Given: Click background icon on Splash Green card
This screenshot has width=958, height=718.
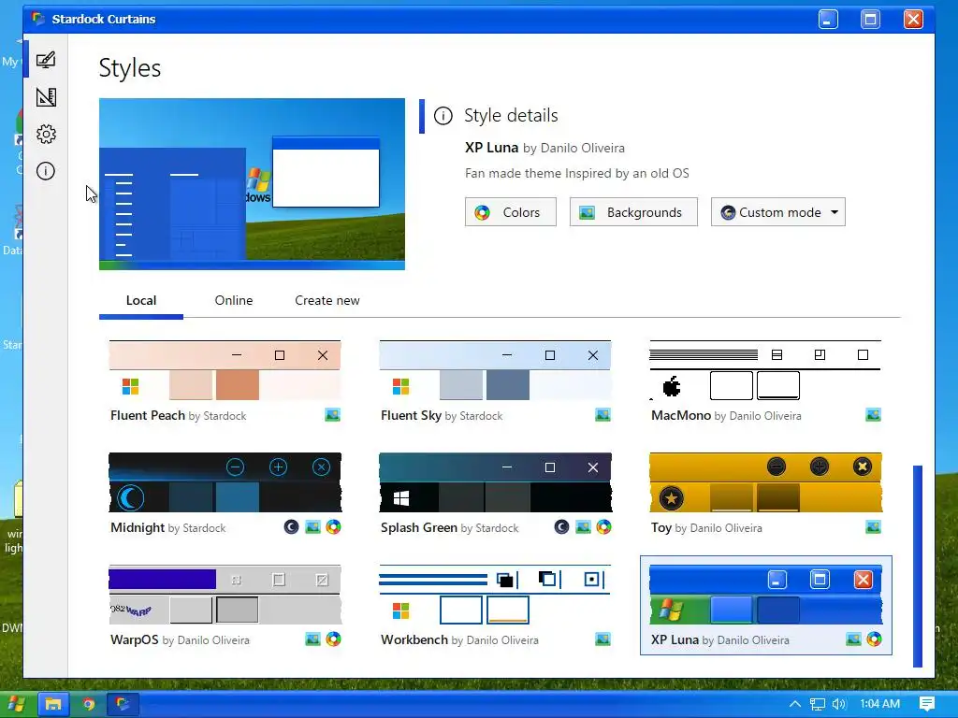Looking at the screenshot, I should click(584, 526).
